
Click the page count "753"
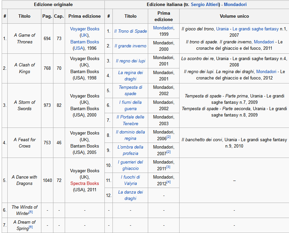(x=47, y=143)
